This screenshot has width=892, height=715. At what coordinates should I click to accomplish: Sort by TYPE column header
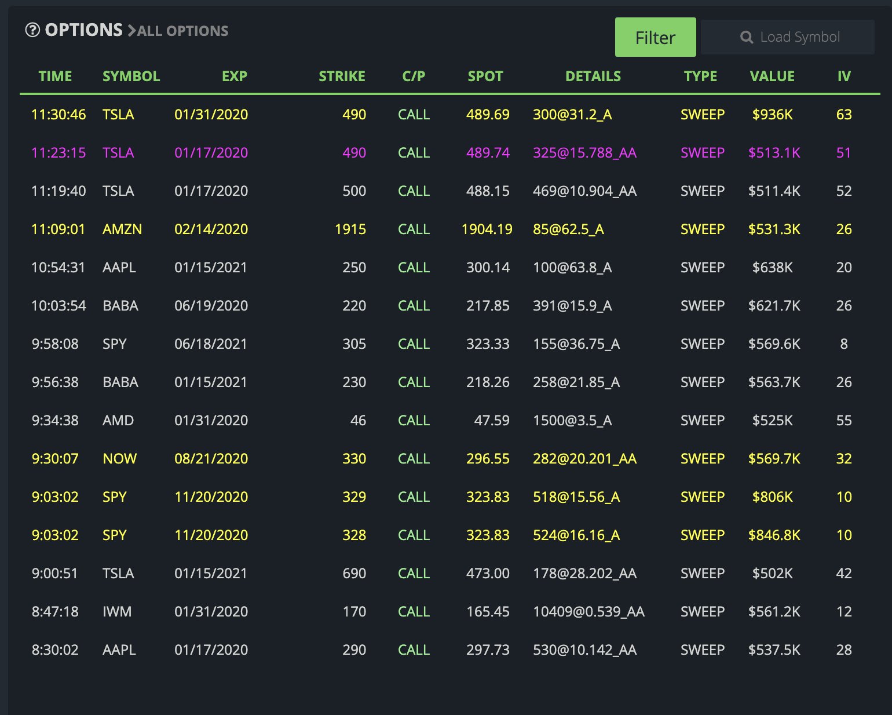(700, 76)
